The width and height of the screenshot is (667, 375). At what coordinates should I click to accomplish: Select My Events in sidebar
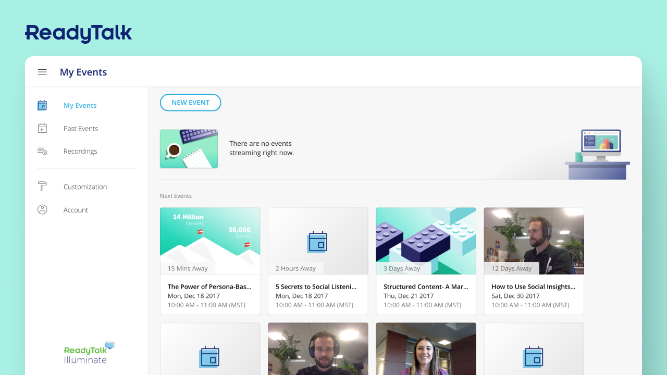(x=80, y=105)
